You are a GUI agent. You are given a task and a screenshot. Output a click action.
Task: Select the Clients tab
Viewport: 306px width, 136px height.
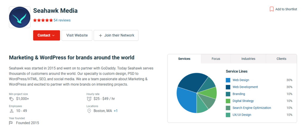click(x=281, y=59)
